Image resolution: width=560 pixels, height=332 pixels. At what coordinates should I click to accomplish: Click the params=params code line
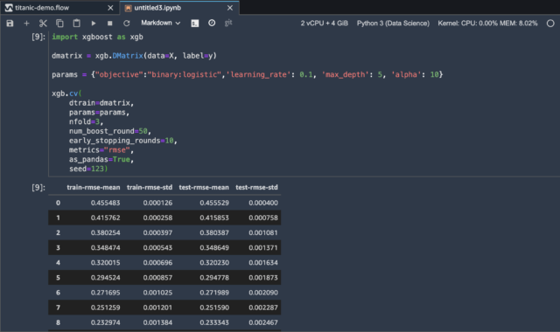(99, 113)
